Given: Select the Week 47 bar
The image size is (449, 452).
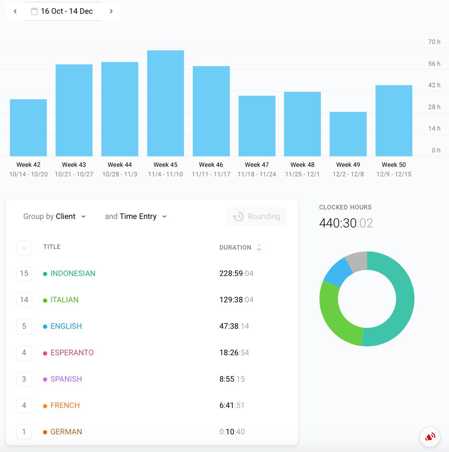Looking at the screenshot, I should coord(257,126).
